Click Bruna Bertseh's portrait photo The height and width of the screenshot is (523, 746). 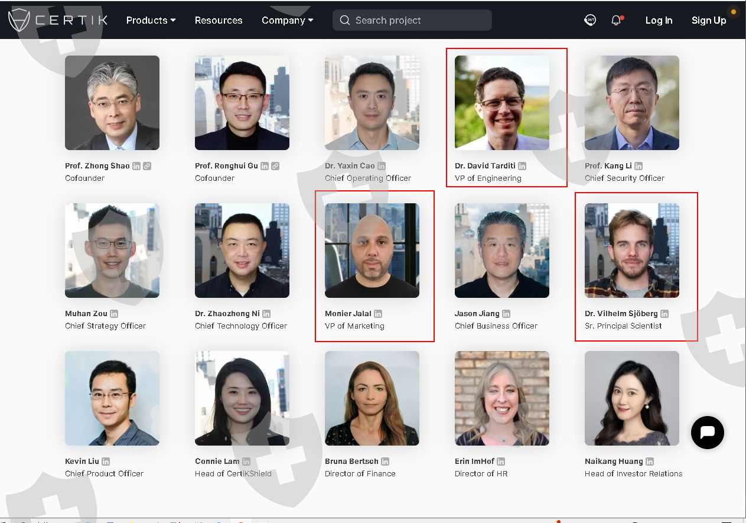point(372,398)
